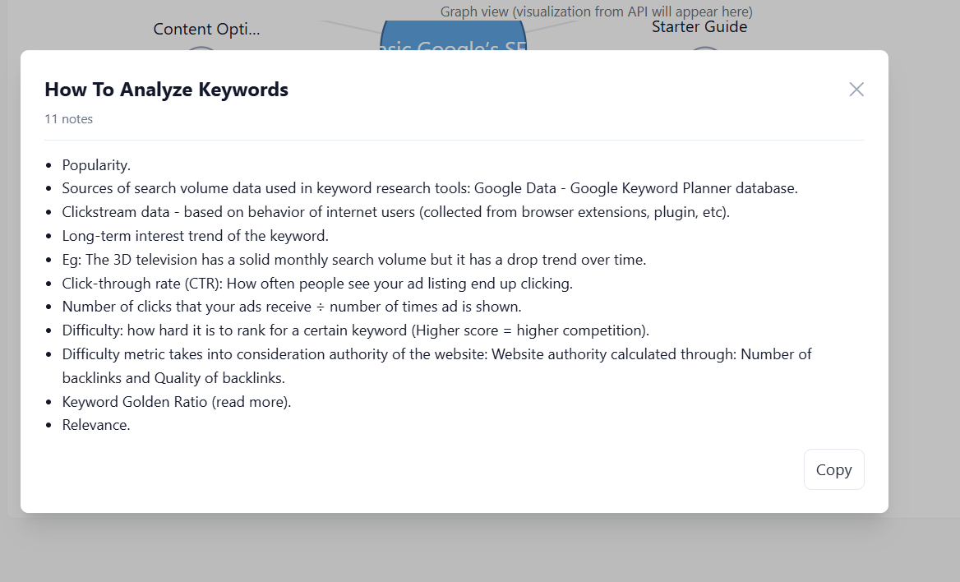Select the 'Starter Guide' graph node label
This screenshot has width=960, height=582.
point(699,27)
